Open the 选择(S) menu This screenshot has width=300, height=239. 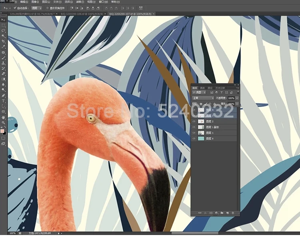point(69,2)
